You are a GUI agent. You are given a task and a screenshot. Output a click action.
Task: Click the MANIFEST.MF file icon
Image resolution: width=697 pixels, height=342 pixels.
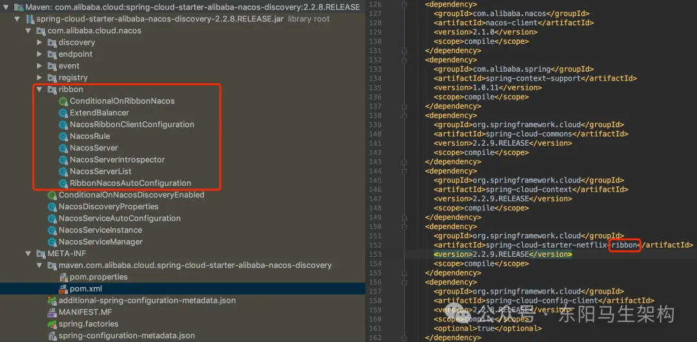point(52,312)
